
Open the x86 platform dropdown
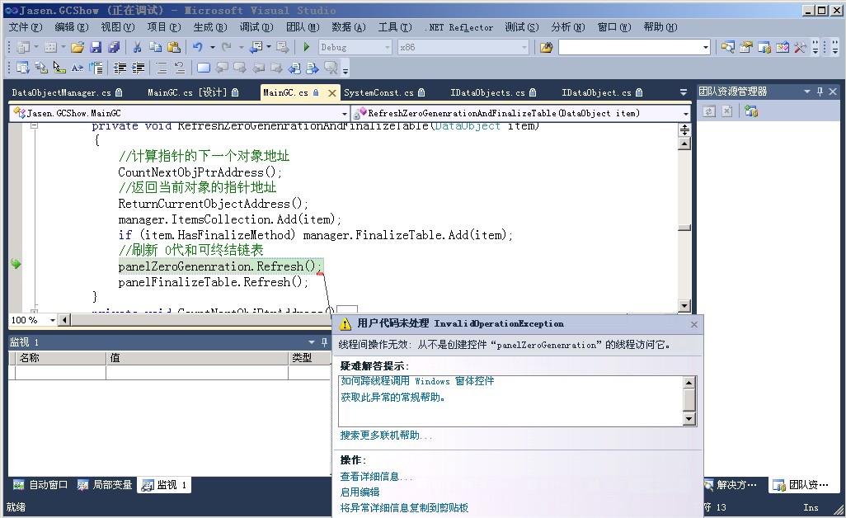click(524, 48)
